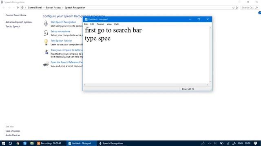261x146 pixels.
Task: Open Notepad File menu
Action: [x=86, y=24]
